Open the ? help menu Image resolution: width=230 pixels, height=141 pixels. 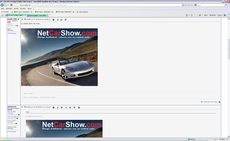pos(34,9)
